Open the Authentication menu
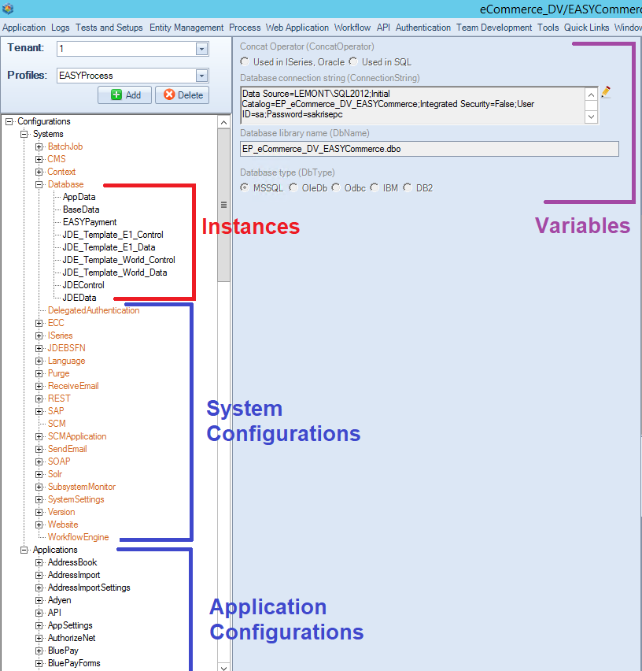The width and height of the screenshot is (642, 671). [x=423, y=28]
